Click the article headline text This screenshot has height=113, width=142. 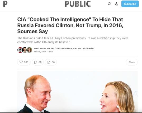point(70,25)
